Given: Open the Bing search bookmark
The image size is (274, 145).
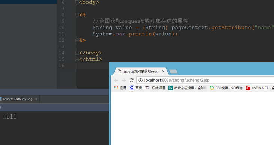Looking at the screenshot, I should click(x=187, y=88).
